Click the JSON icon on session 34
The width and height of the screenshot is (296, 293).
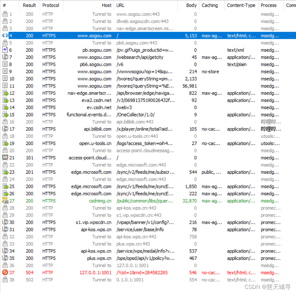pyautogui.click(x=5, y=251)
